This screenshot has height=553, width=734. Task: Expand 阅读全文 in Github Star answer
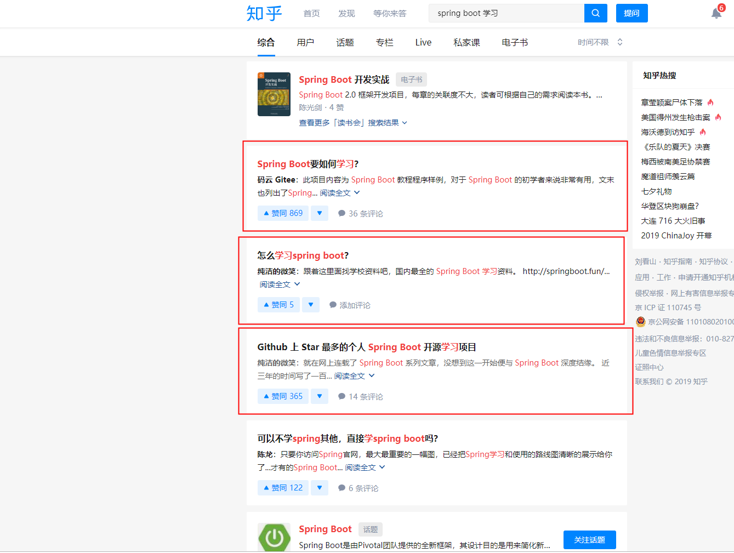[355, 376]
